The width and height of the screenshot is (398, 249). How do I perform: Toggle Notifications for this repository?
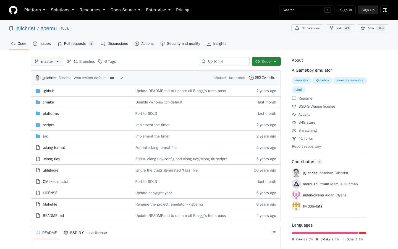tap(307, 28)
